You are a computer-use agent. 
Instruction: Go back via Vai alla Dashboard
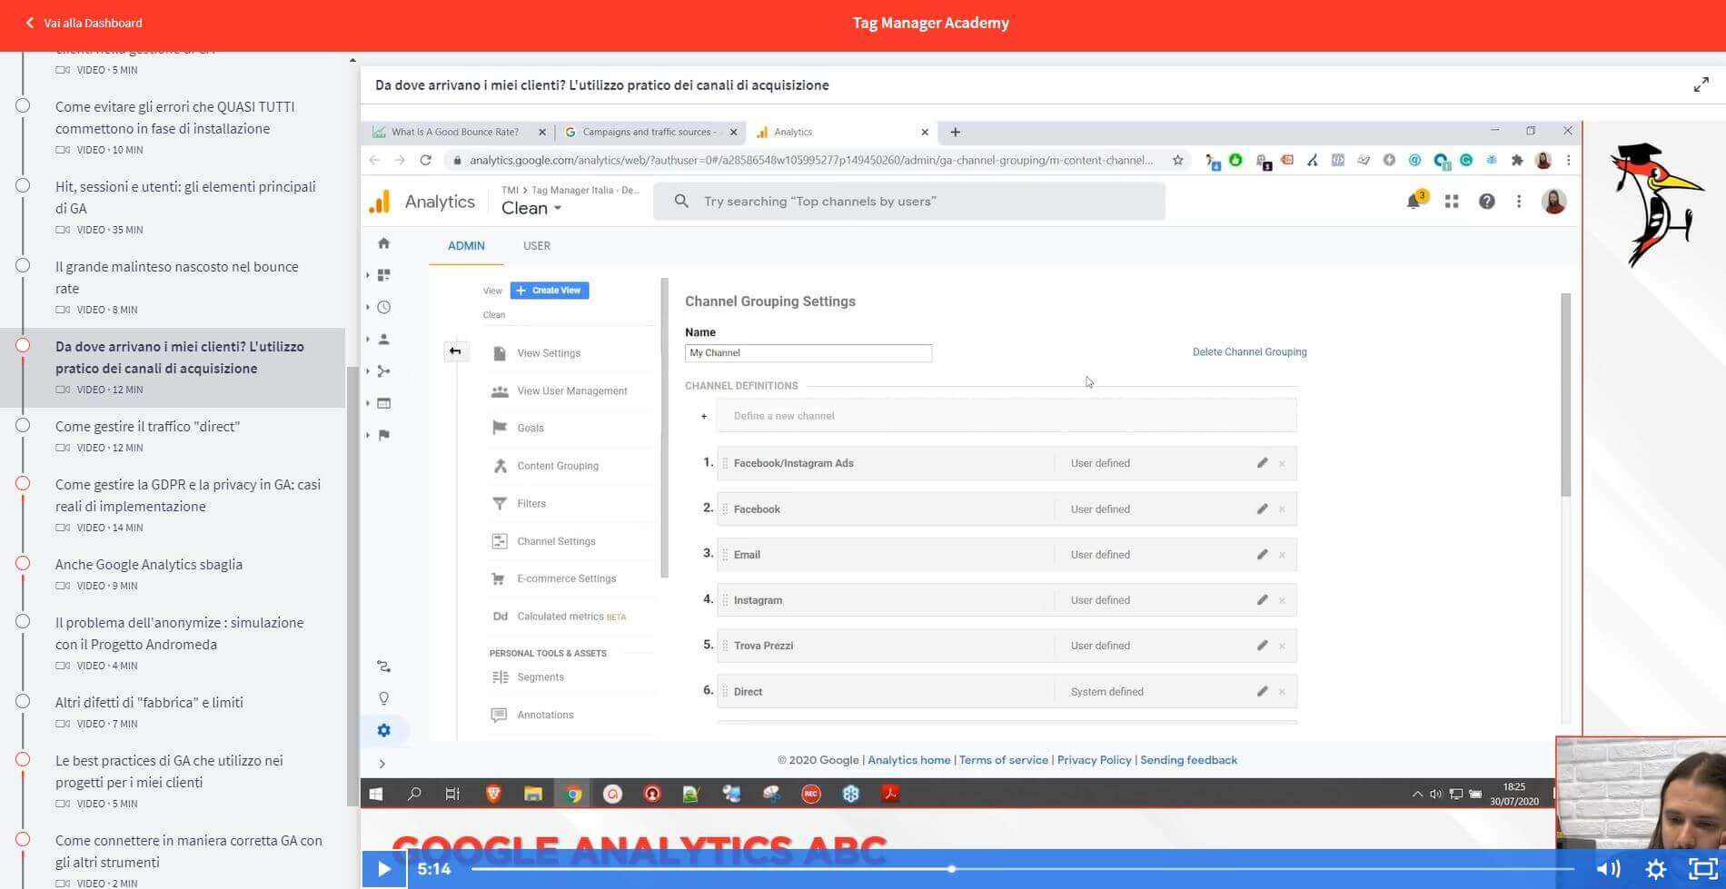coord(84,23)
